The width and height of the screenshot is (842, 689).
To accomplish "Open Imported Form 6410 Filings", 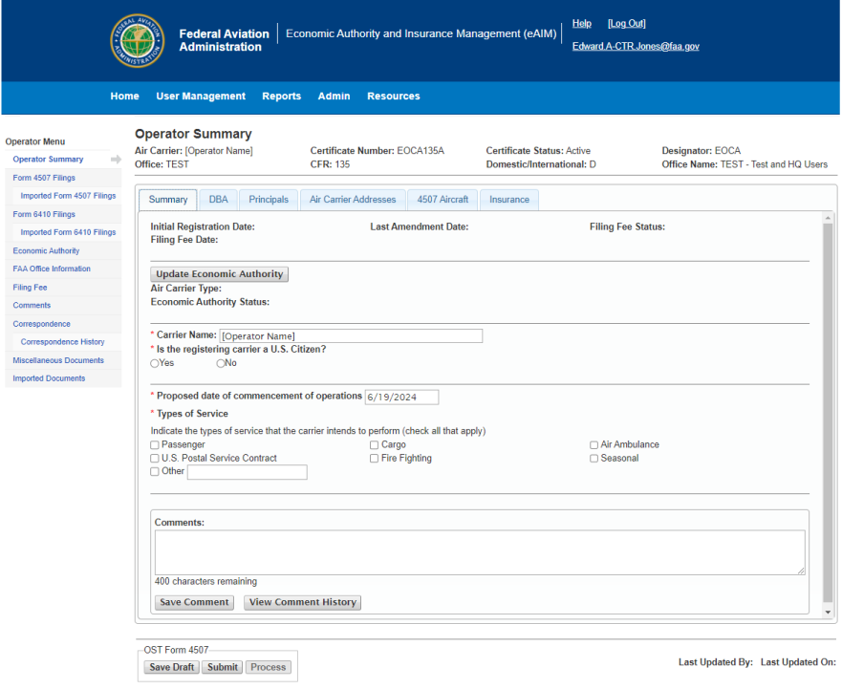I will point(68,232).
